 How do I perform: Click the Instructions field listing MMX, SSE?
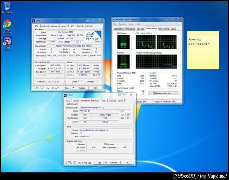click(x=74, y=56)
